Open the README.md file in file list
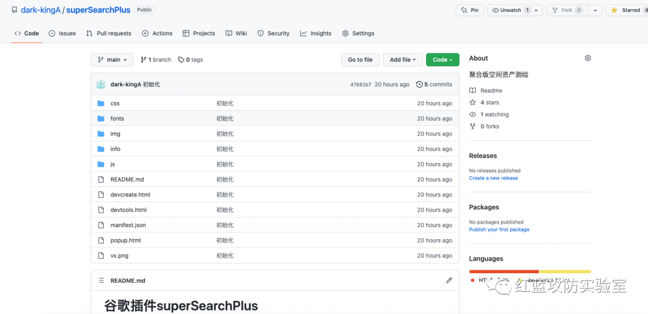648x314 pixels. coord(127,180)
